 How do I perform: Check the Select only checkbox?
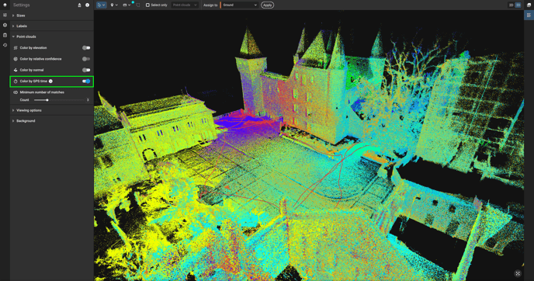tap(147, 5)
